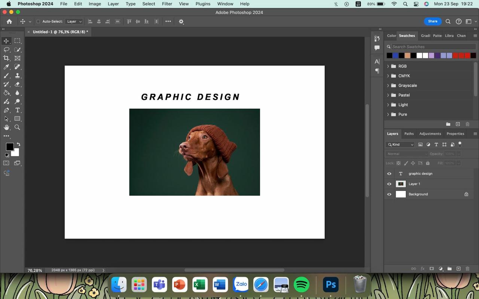Viewport: 479px width, 299px height.
Task: Switch to the Paths tab
Action: [x=409, y=133]
